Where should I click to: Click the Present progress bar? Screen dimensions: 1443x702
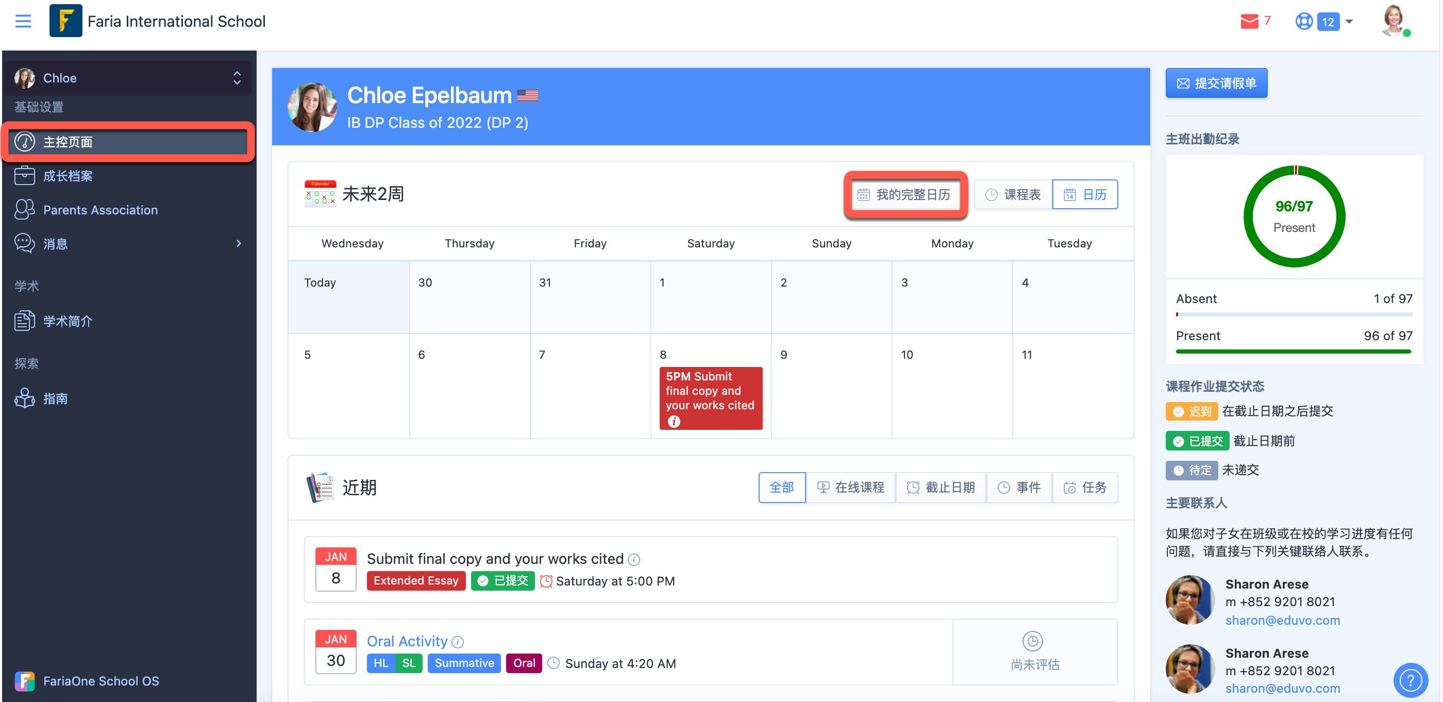coord(1294,352)
